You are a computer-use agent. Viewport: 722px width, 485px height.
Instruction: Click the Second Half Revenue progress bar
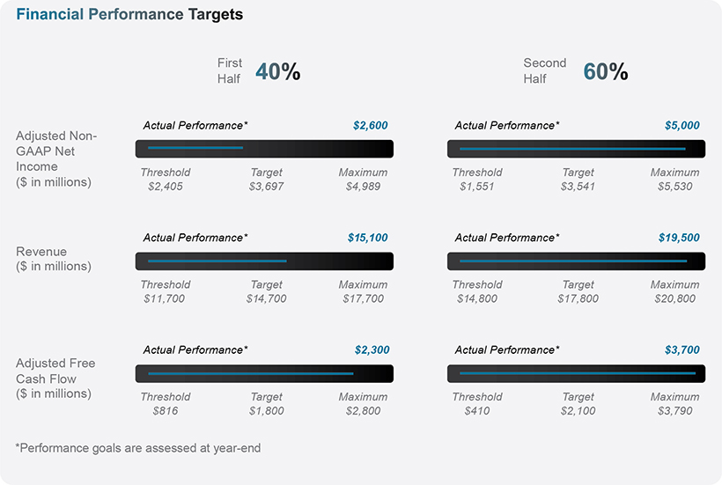pos(576,261)
